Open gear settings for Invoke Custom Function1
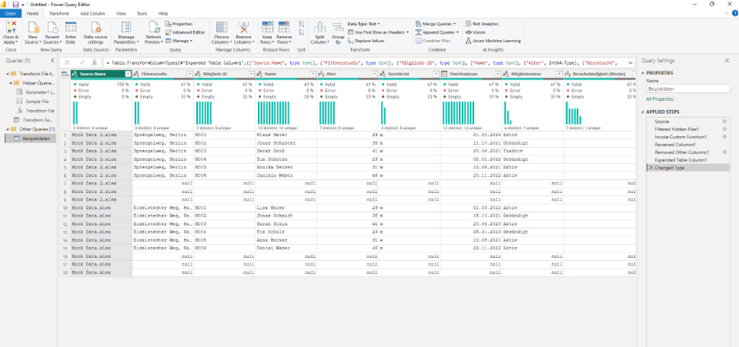Viewport: 739px width, 347px height. tap(724, 137)
